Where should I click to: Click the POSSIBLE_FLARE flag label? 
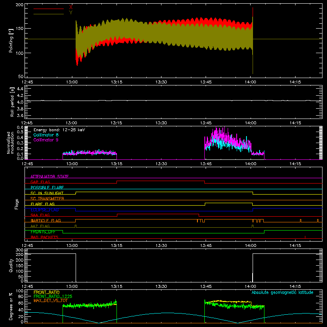coord(47,188)
